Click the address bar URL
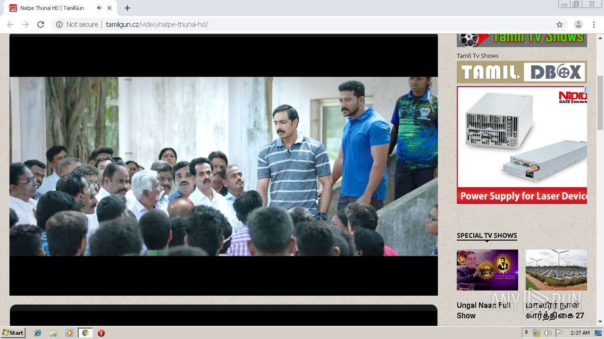The width and height of the screenshot is (604, 339). [157, 24]
